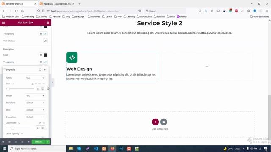The height and width of the screenshot is (152, 271).
Task: Open Visual Studio Code from taskbar
Action: point(96,149)
